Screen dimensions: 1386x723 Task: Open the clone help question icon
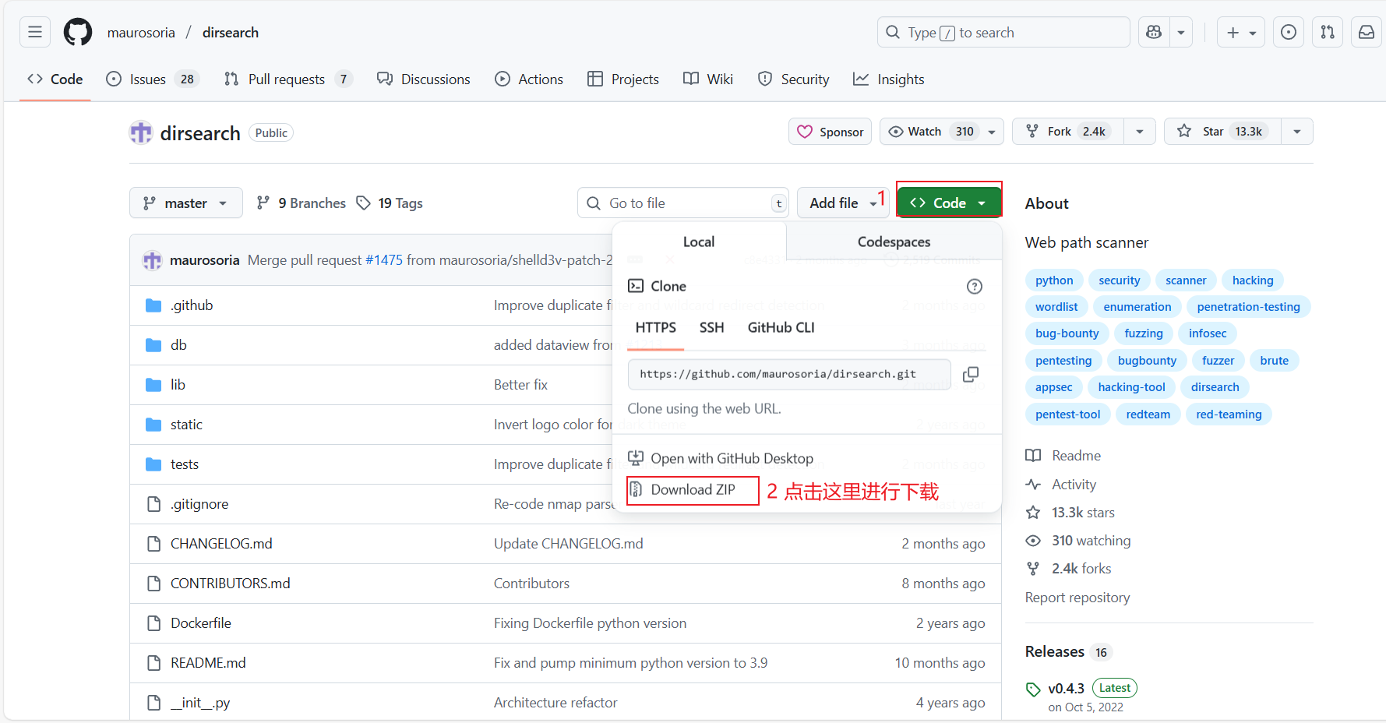tap(974, 287)
